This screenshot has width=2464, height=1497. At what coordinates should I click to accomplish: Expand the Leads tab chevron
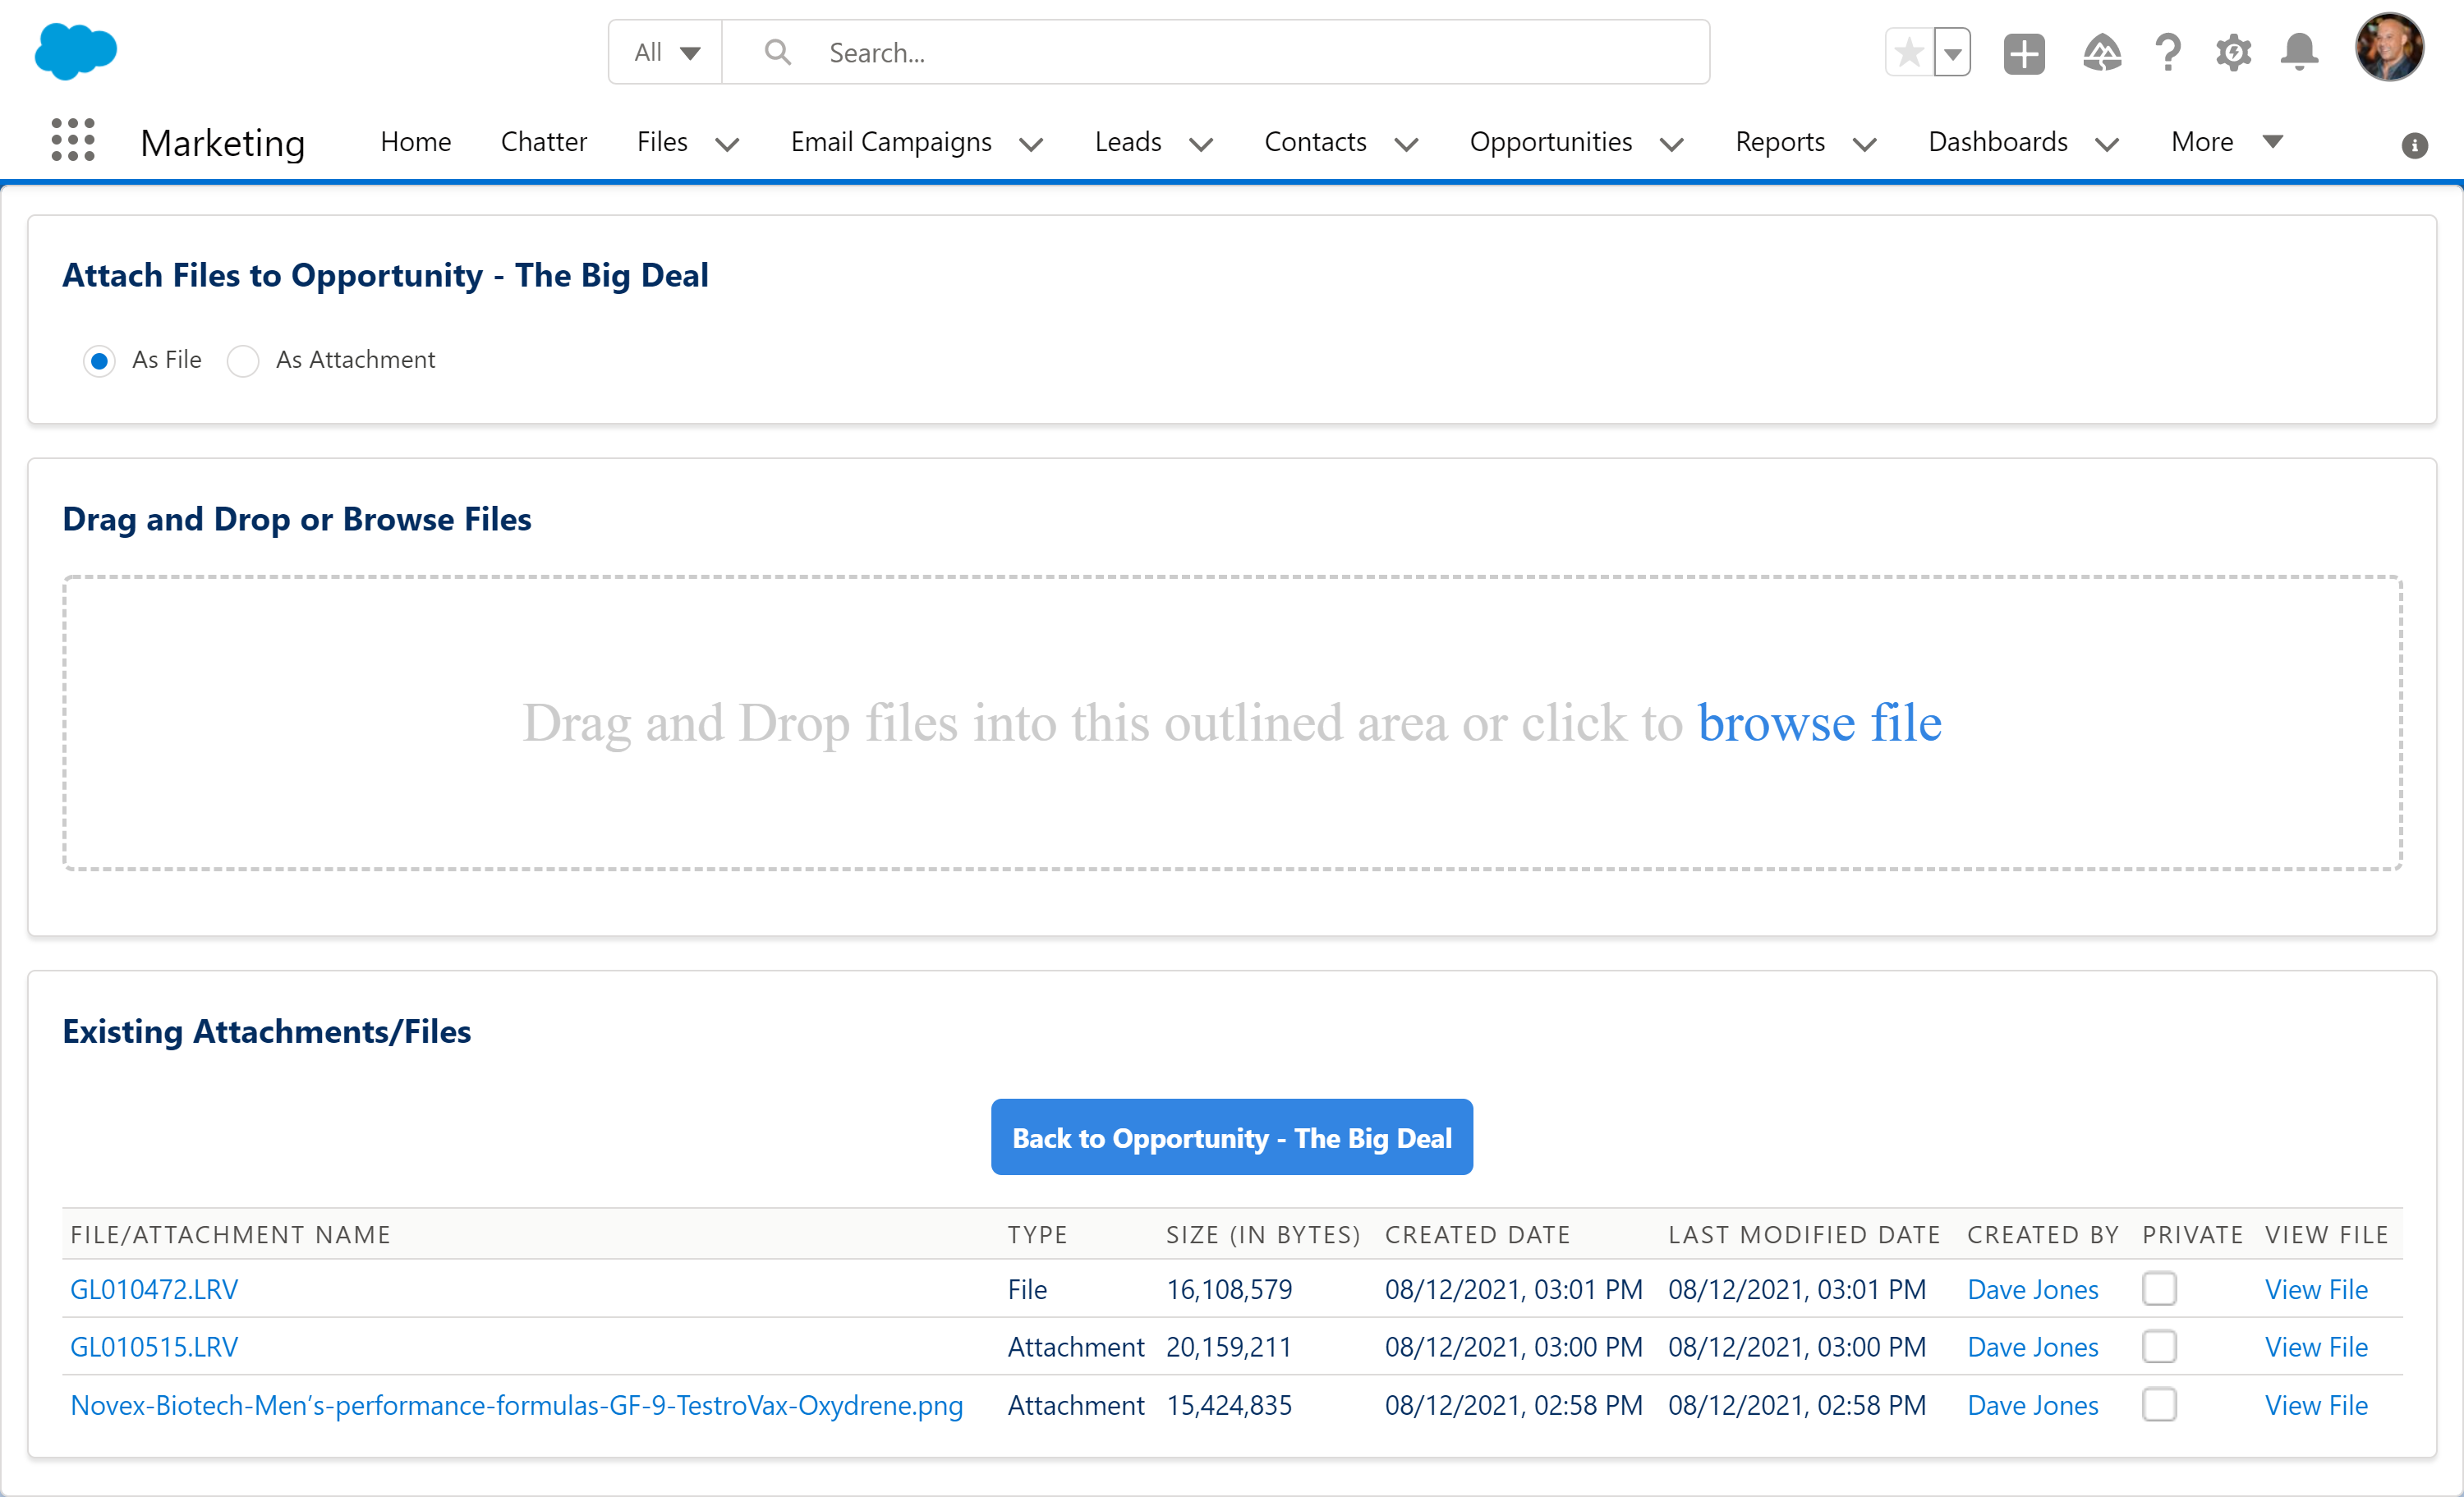coord(1201,145)
